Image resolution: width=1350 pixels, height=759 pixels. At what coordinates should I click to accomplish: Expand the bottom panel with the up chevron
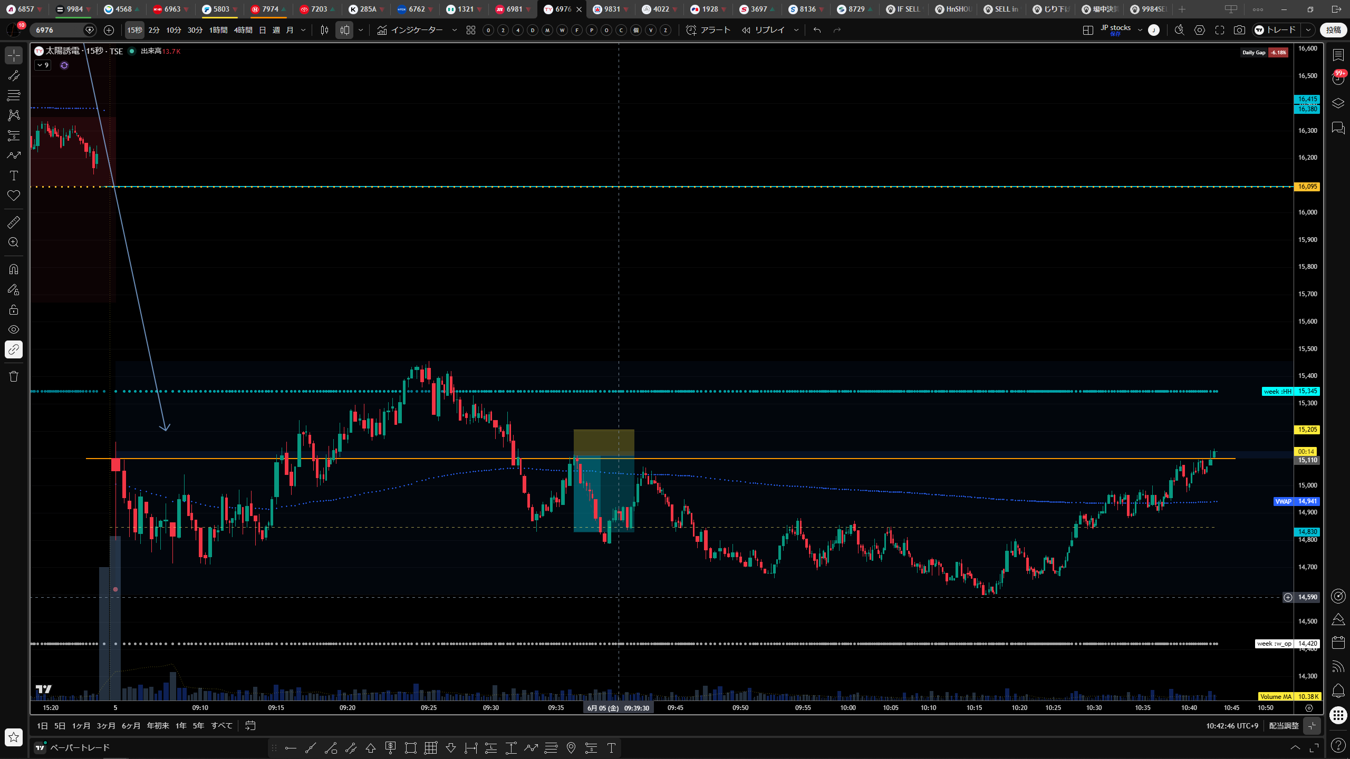click(1295, 747)
